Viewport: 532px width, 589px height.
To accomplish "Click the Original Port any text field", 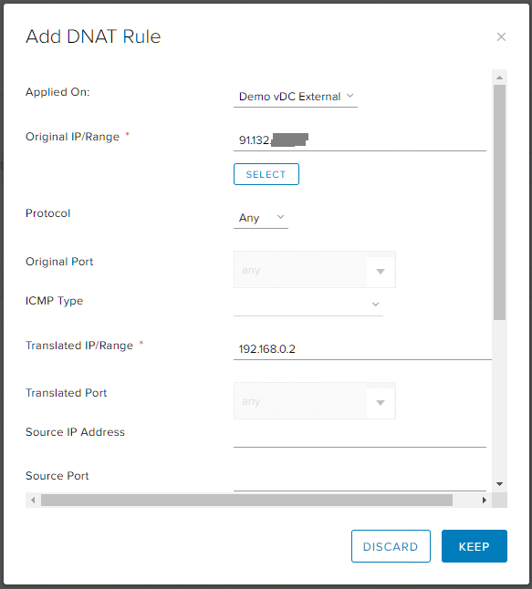I will [x=300, y=270].
